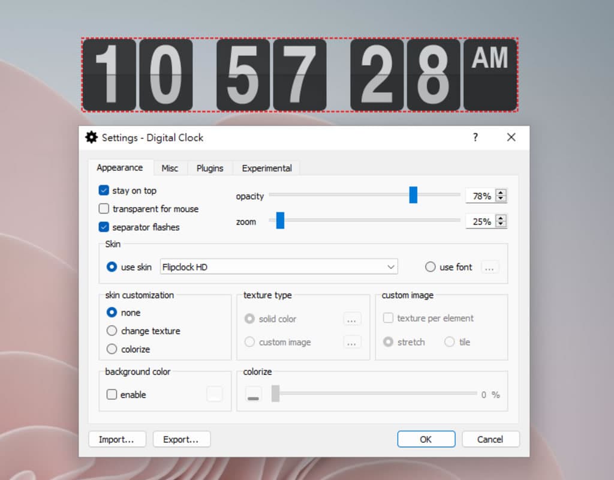The image size is (614, 480).
Task: Enable the background color checkbox
Action: point(112,395)
